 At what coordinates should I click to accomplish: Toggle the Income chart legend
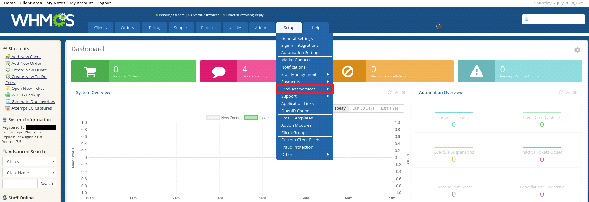[x=258, y=118]
